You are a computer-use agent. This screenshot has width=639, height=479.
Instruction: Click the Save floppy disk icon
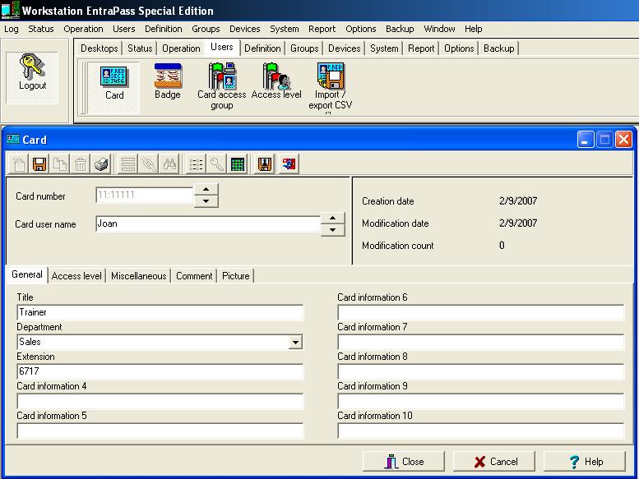[39, 164]
